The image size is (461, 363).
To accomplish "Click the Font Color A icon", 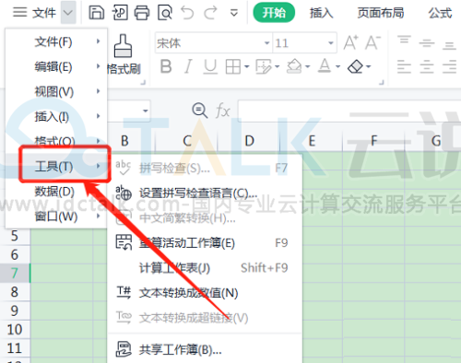I will (x=325, y=65).
